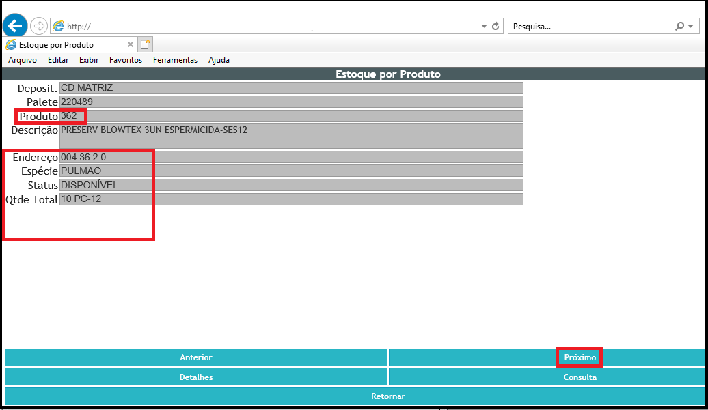The width and height of the screenshot is (708, 410).
Task: Open the Ajuda menu
Action: pos(219,60)
